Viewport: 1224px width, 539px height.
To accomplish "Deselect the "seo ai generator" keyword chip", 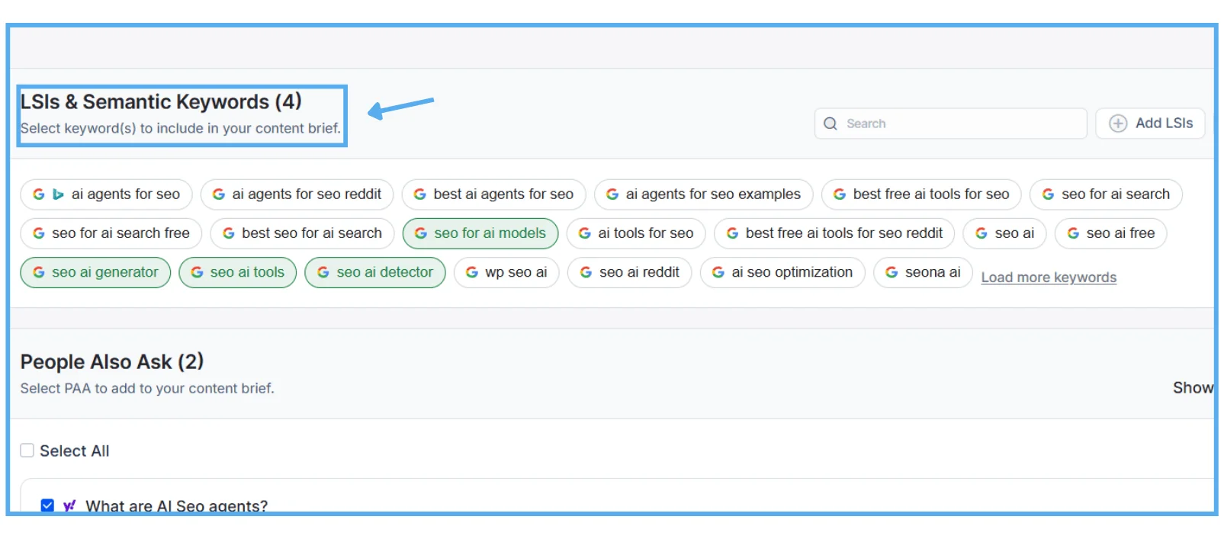I will click(x=95, y=272).
